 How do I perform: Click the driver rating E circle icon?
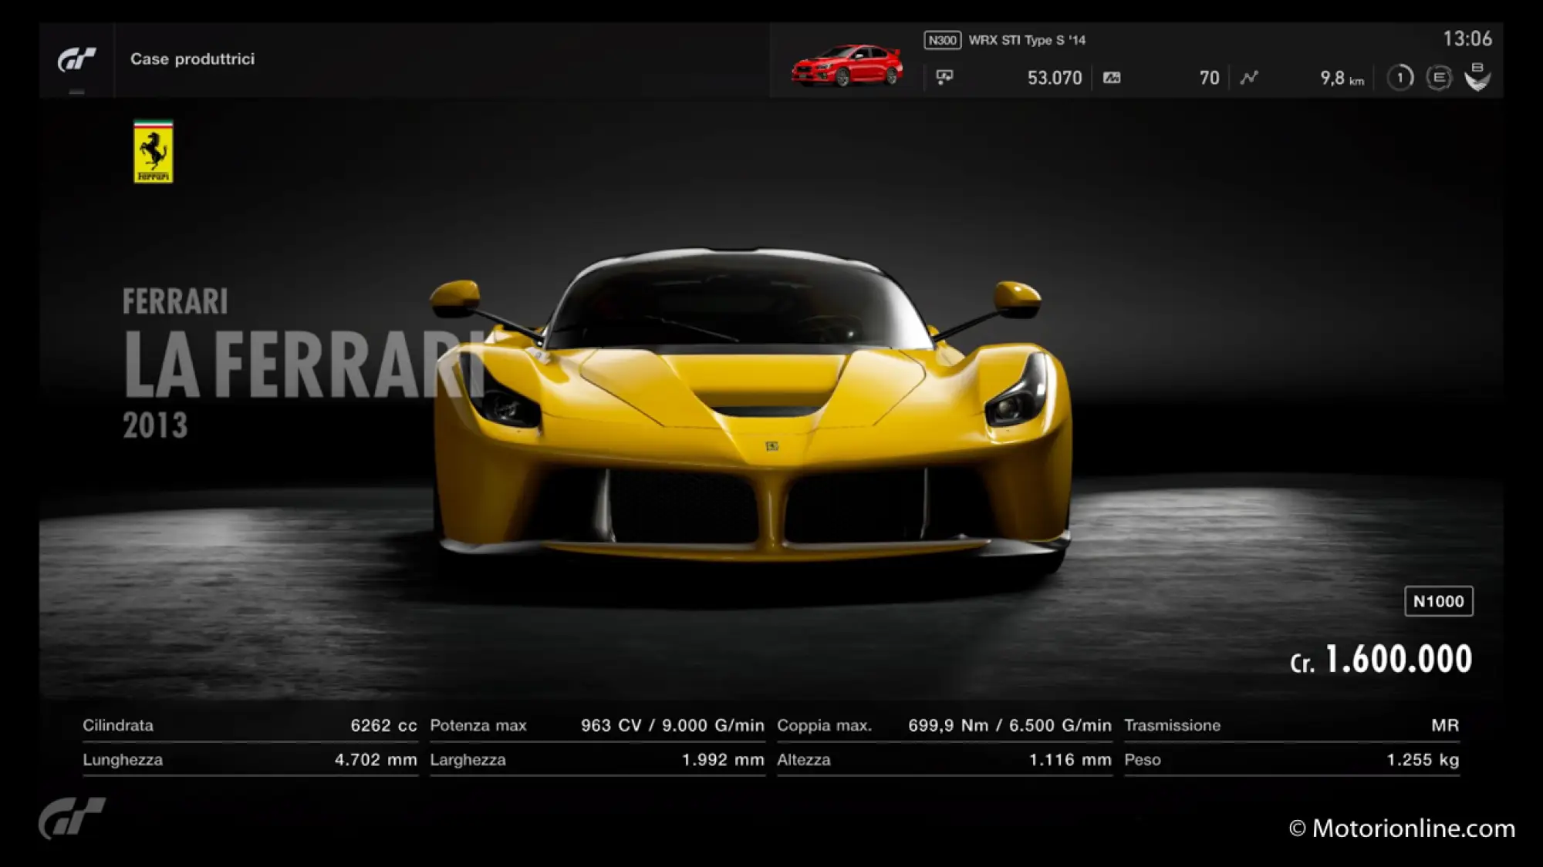[x=1439, y=78]
